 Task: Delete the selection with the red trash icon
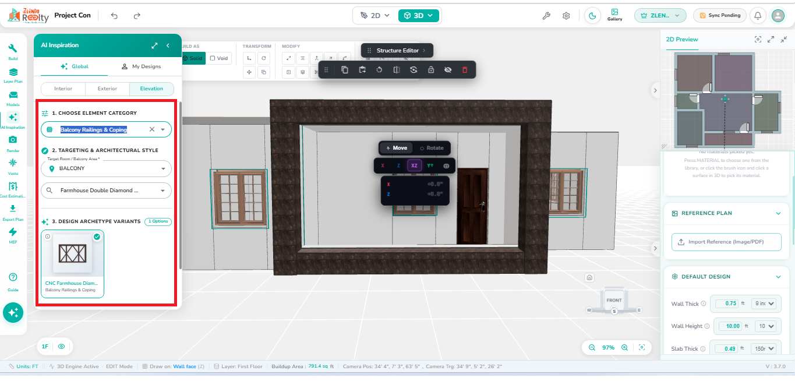[x=465, y=70]
